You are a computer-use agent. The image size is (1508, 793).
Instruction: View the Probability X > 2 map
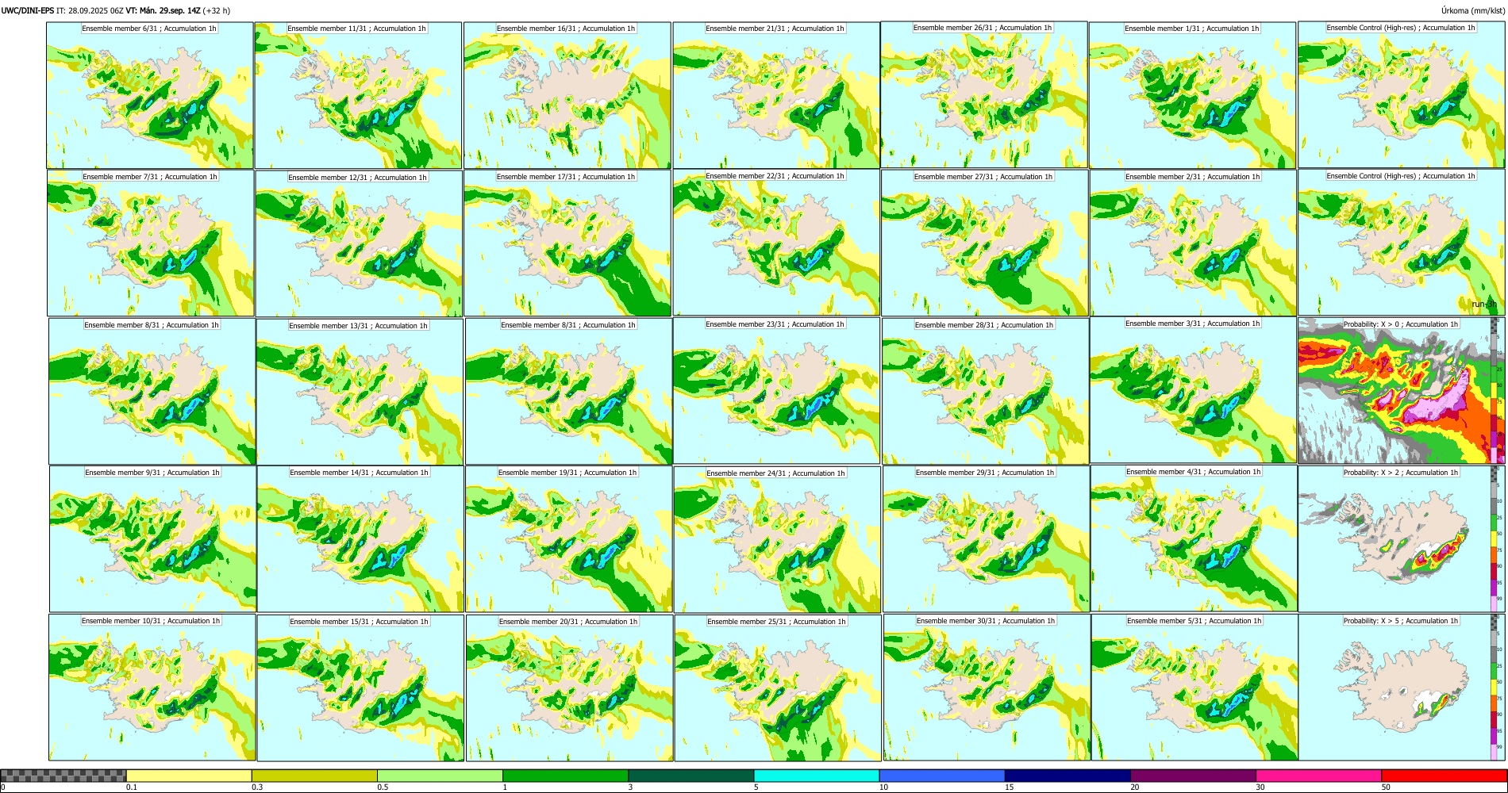coord(1402,539)
